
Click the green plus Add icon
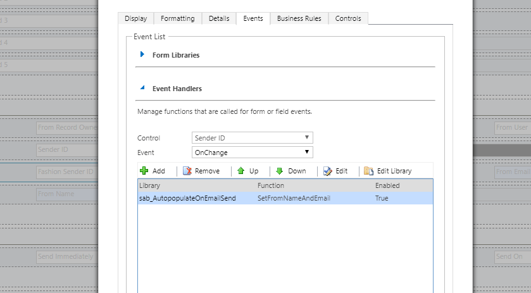click(144, 171)
